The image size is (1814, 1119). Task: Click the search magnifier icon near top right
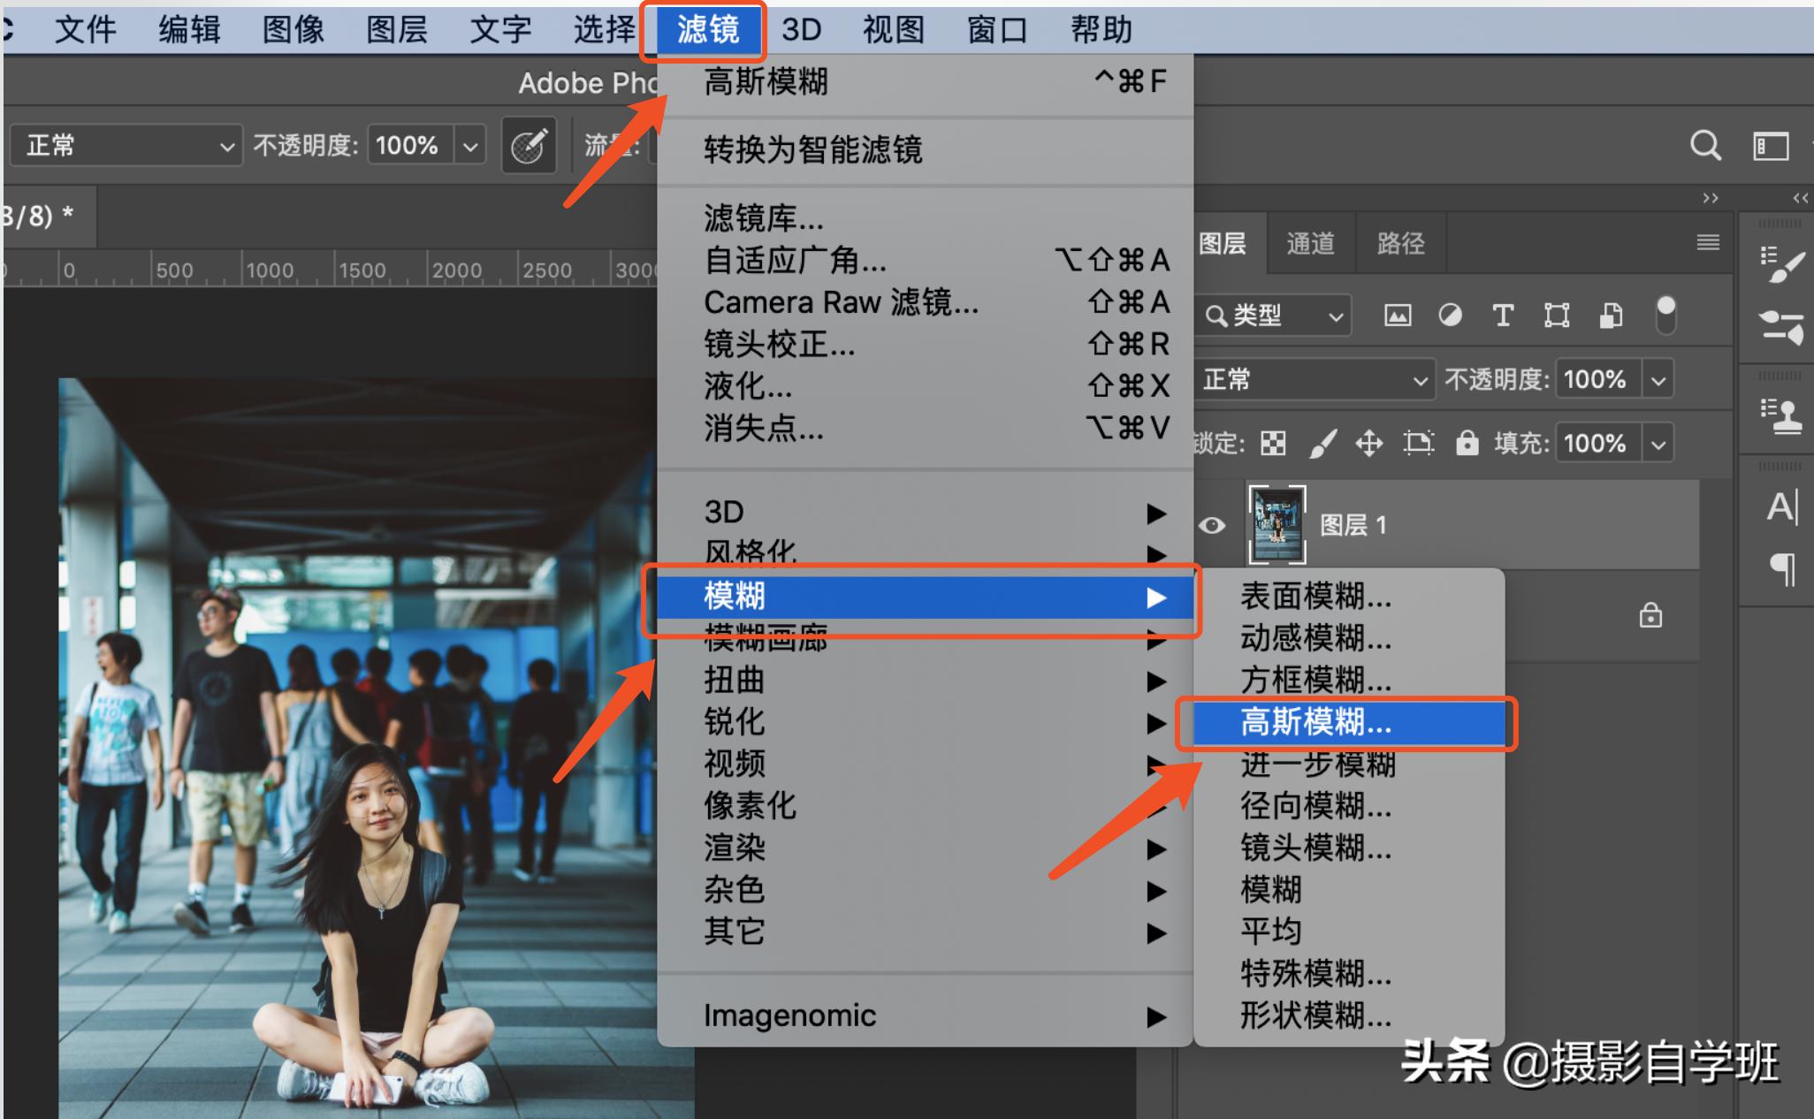1705,145
